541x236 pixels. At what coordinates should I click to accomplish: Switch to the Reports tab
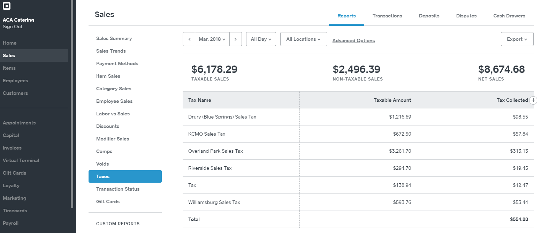[x=346, y=16]
